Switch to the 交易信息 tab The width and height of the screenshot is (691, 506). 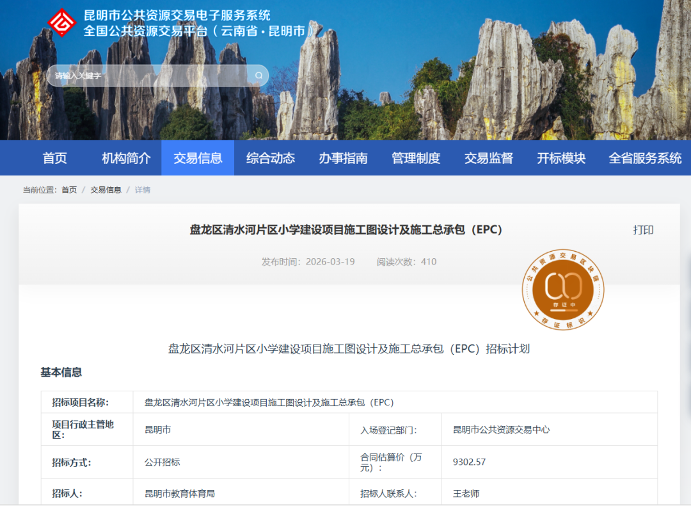point(198,158)
